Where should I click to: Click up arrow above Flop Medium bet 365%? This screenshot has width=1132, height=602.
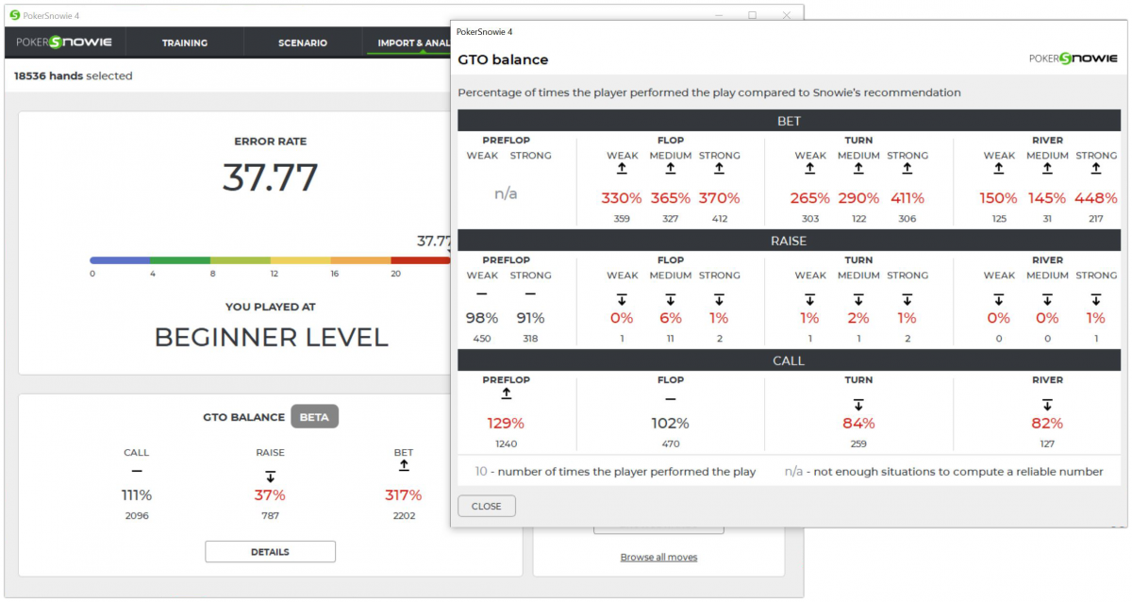click(670, 169)
